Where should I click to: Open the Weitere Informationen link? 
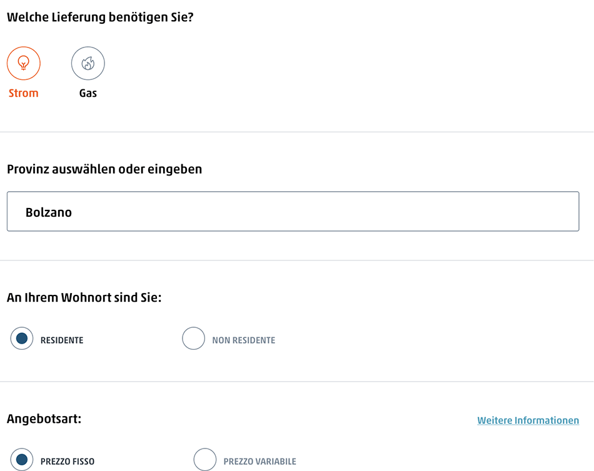[x=528, y=420]
